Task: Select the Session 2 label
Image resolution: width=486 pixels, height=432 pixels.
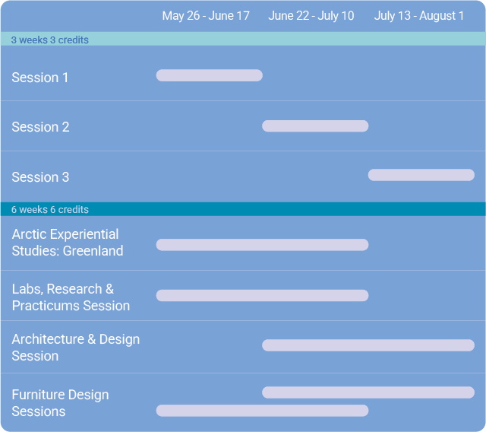Action: (x=40, y=127)
